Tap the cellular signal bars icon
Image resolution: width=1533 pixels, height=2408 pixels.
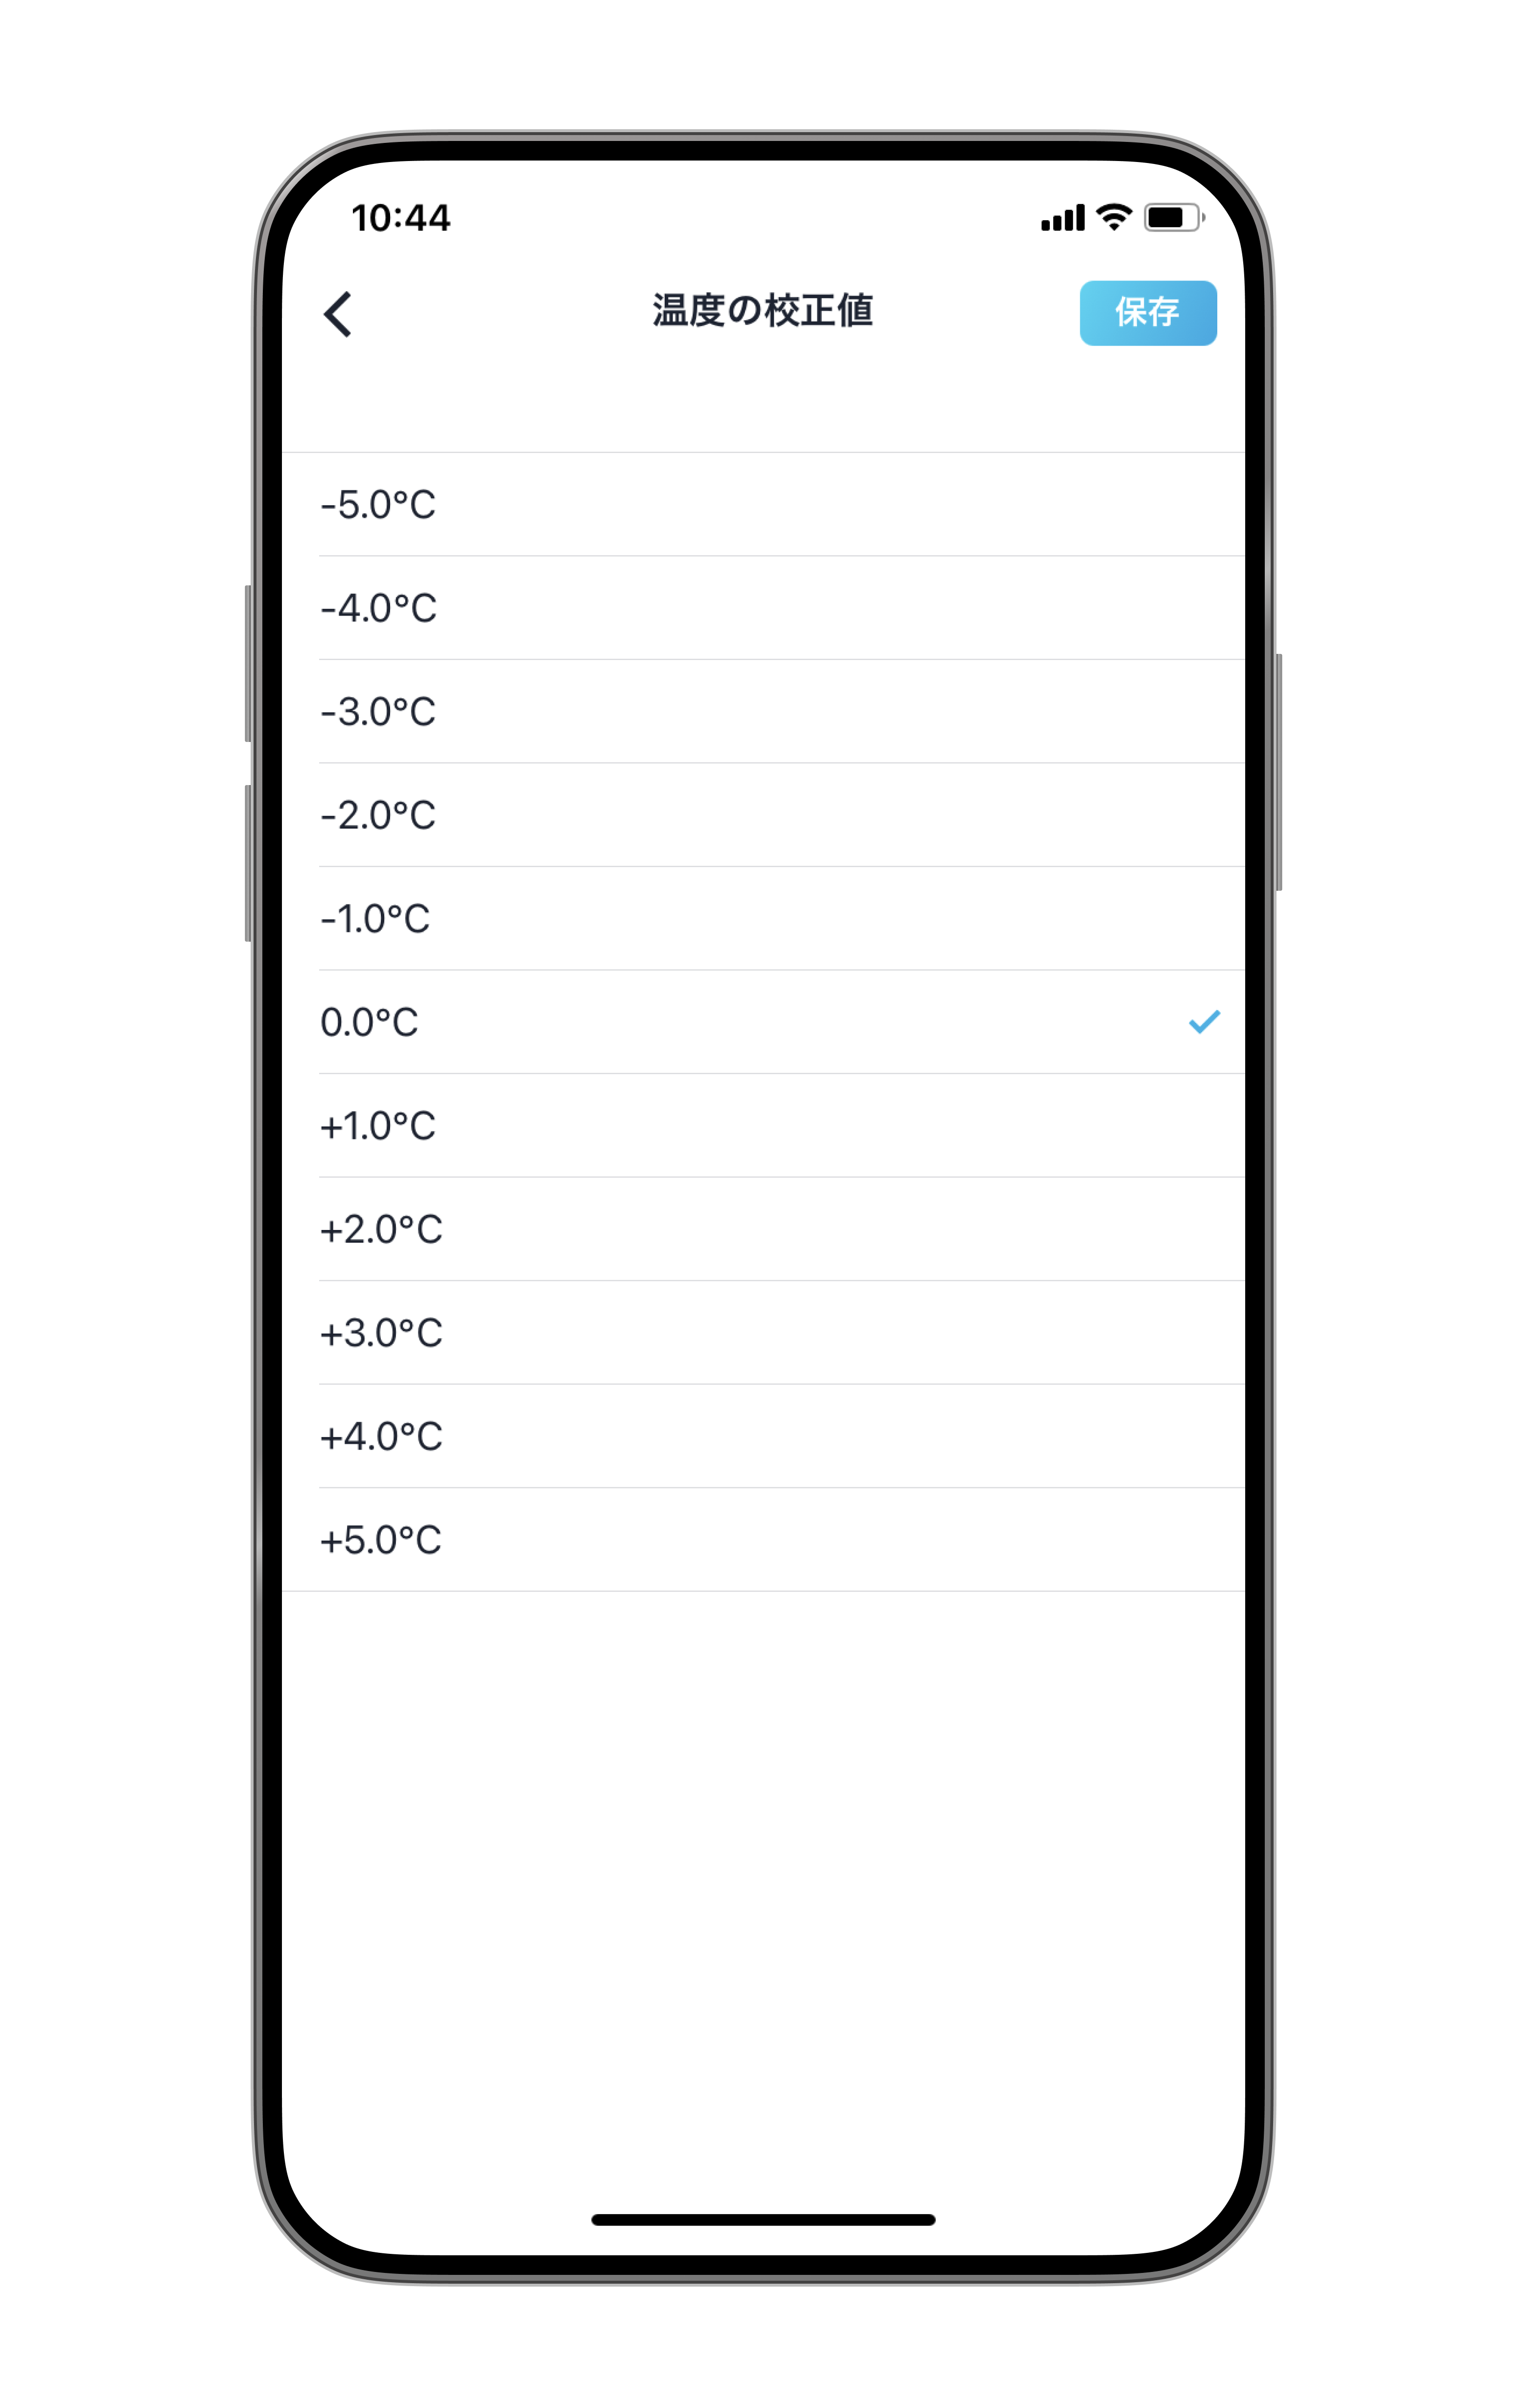1062,218
